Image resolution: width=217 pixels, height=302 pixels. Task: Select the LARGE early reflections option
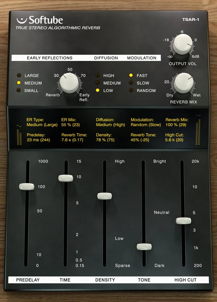(x=19, y=75)
